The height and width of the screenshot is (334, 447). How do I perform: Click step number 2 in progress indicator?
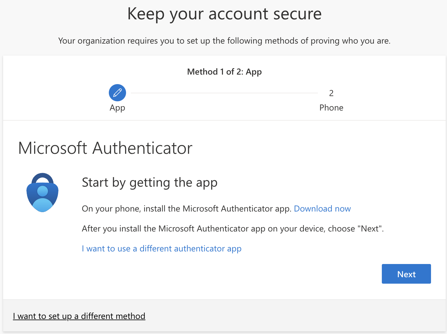[x=331, y=93]
